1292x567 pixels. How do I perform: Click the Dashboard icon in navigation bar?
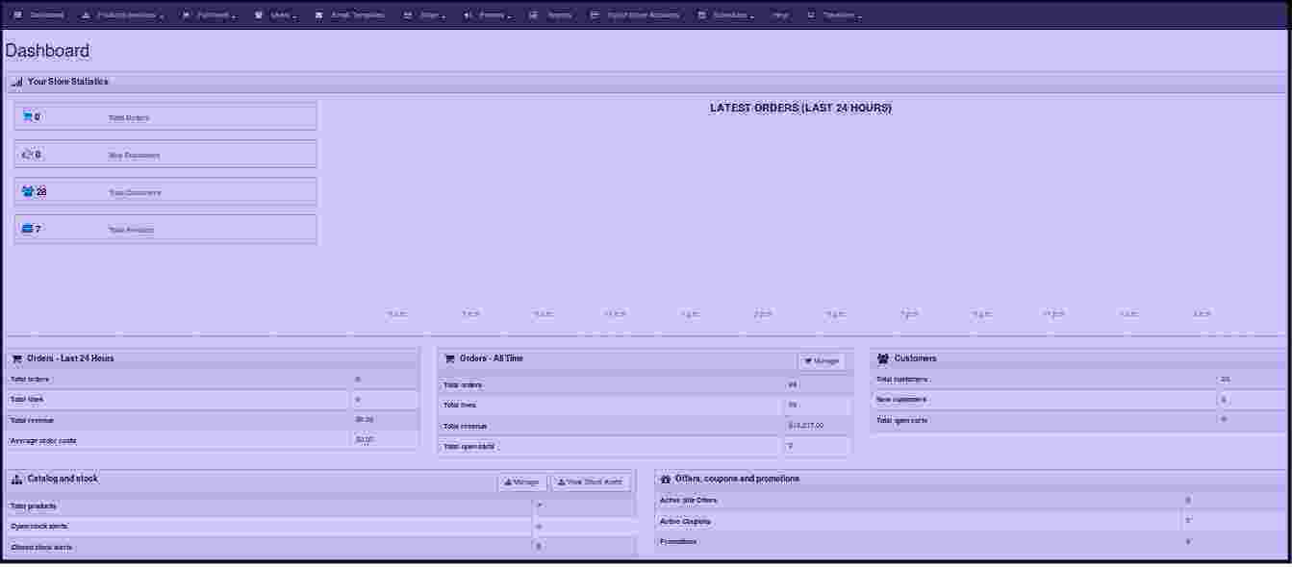18,15
